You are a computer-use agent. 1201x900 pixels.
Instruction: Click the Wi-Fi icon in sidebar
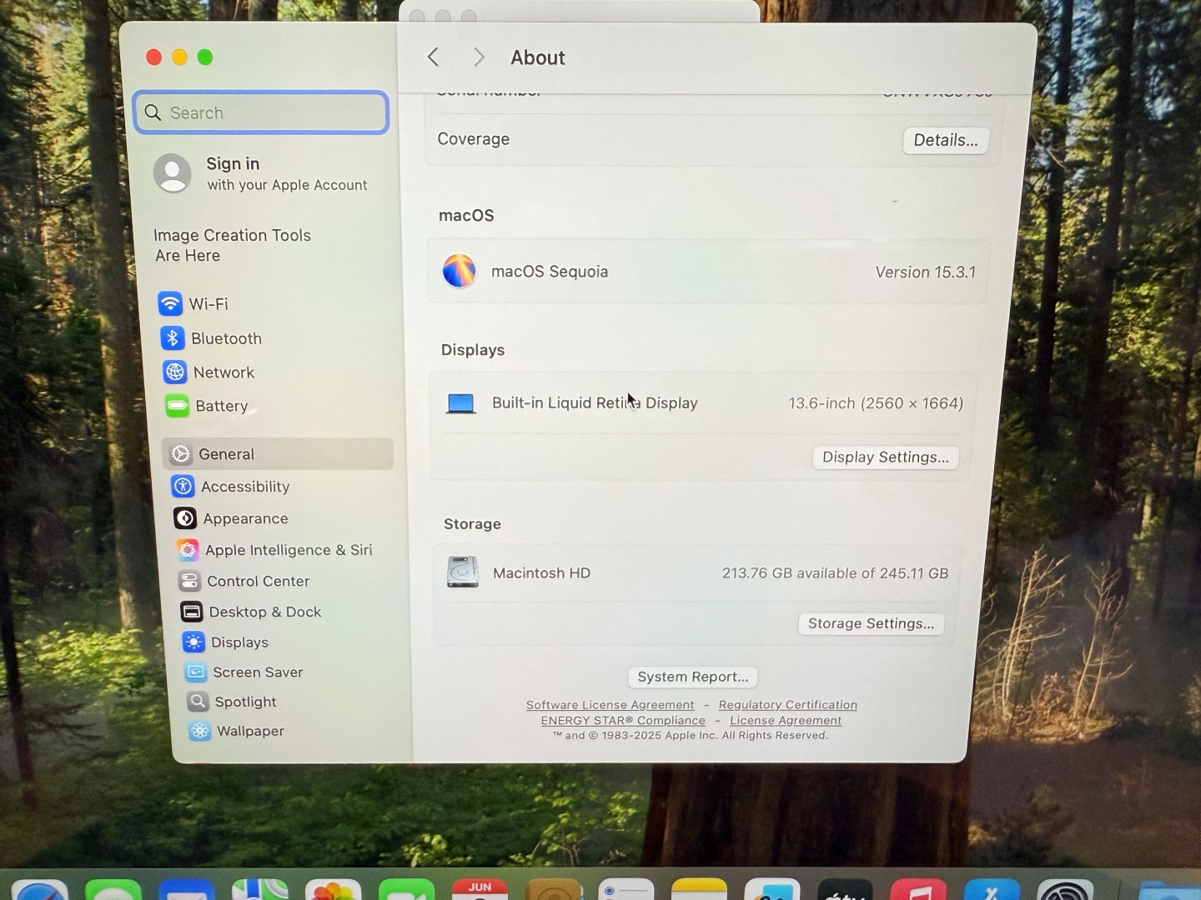[x=170, y=303]
